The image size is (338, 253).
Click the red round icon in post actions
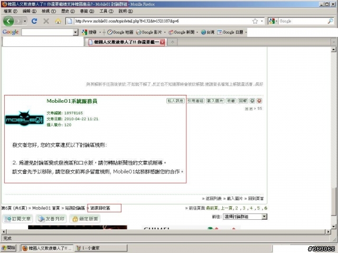(x=259, y=101)
